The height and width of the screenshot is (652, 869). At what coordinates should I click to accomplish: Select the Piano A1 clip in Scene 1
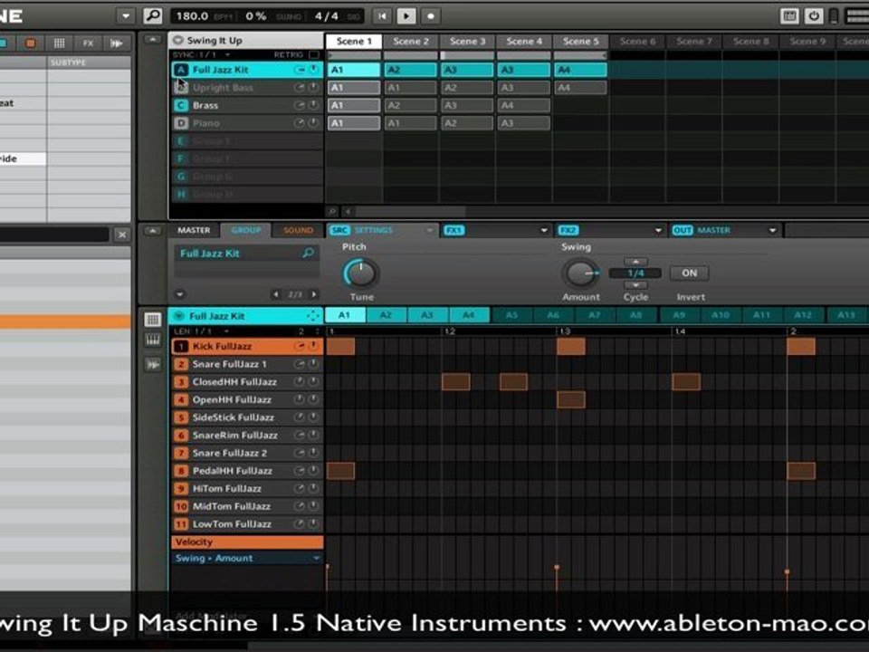pyautogui.click(x=354, y=122)
